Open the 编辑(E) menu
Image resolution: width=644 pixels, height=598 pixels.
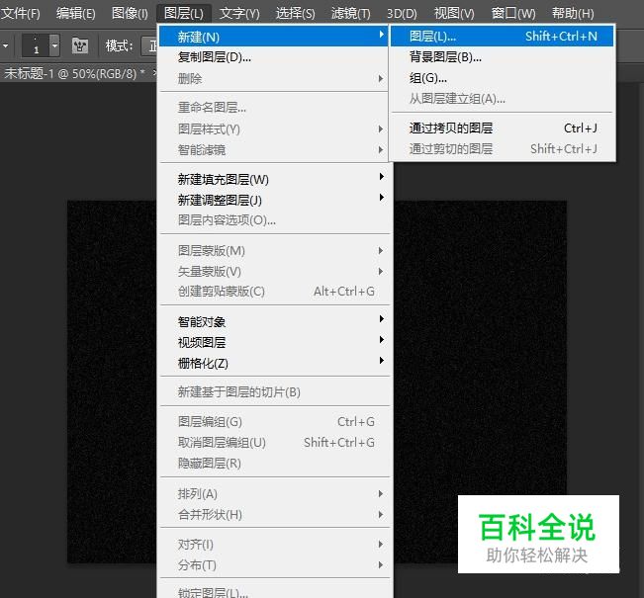(x=76, y=14)
